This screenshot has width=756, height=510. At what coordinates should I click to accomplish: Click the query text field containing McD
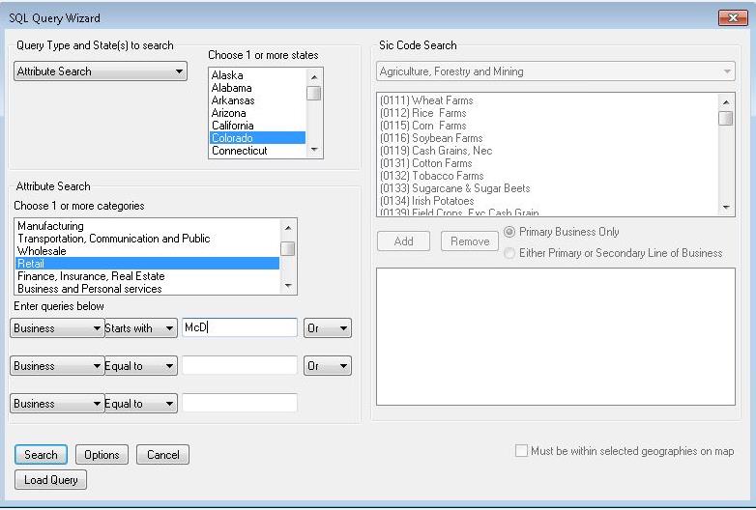[x=239, y=328]
